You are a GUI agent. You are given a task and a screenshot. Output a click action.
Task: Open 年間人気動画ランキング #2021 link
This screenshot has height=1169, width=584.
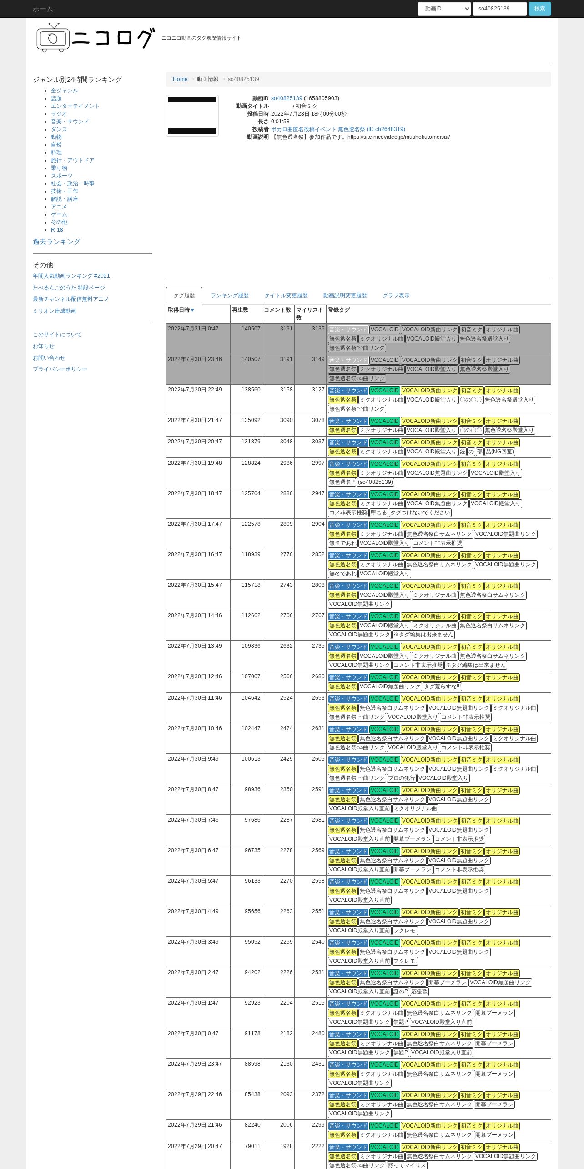point(71,276)
